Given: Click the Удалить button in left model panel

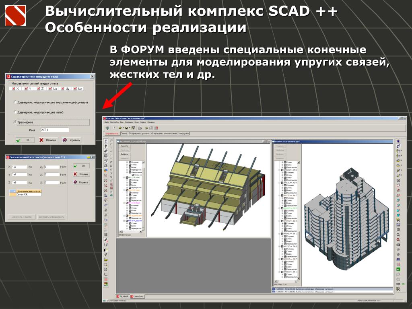Looking at the screenshot, I should [125, 146].
